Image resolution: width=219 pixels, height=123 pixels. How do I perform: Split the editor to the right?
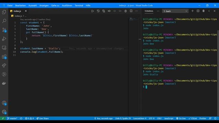[131, 11]
